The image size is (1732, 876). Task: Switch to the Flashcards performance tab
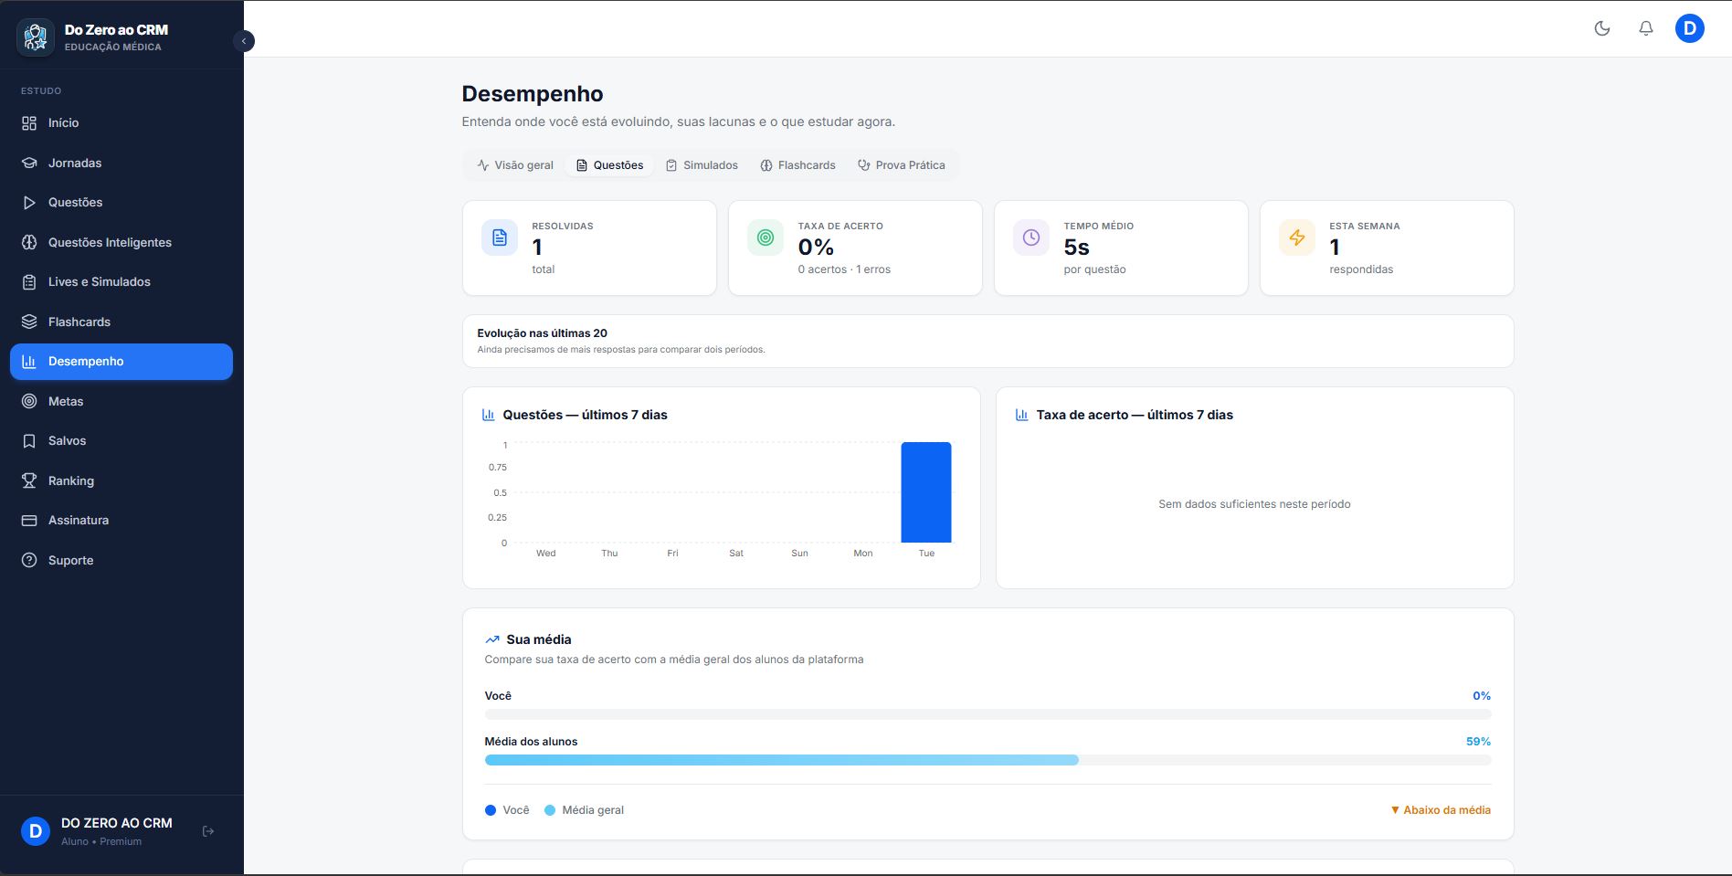click(797, 165)
